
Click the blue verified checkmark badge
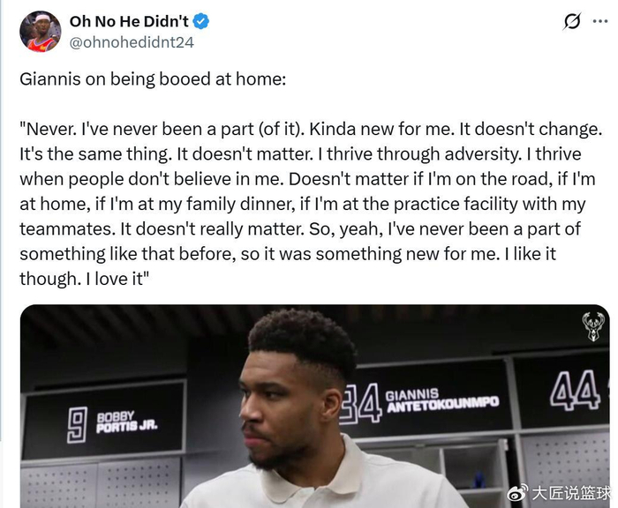coord(201,21)
